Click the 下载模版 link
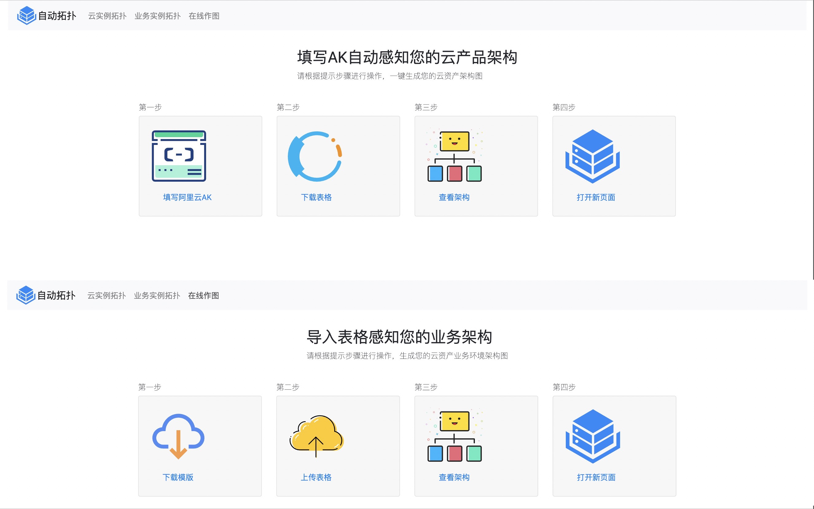Image resolution: width=814 pixels, height=509 pixels. pos(178,477)
